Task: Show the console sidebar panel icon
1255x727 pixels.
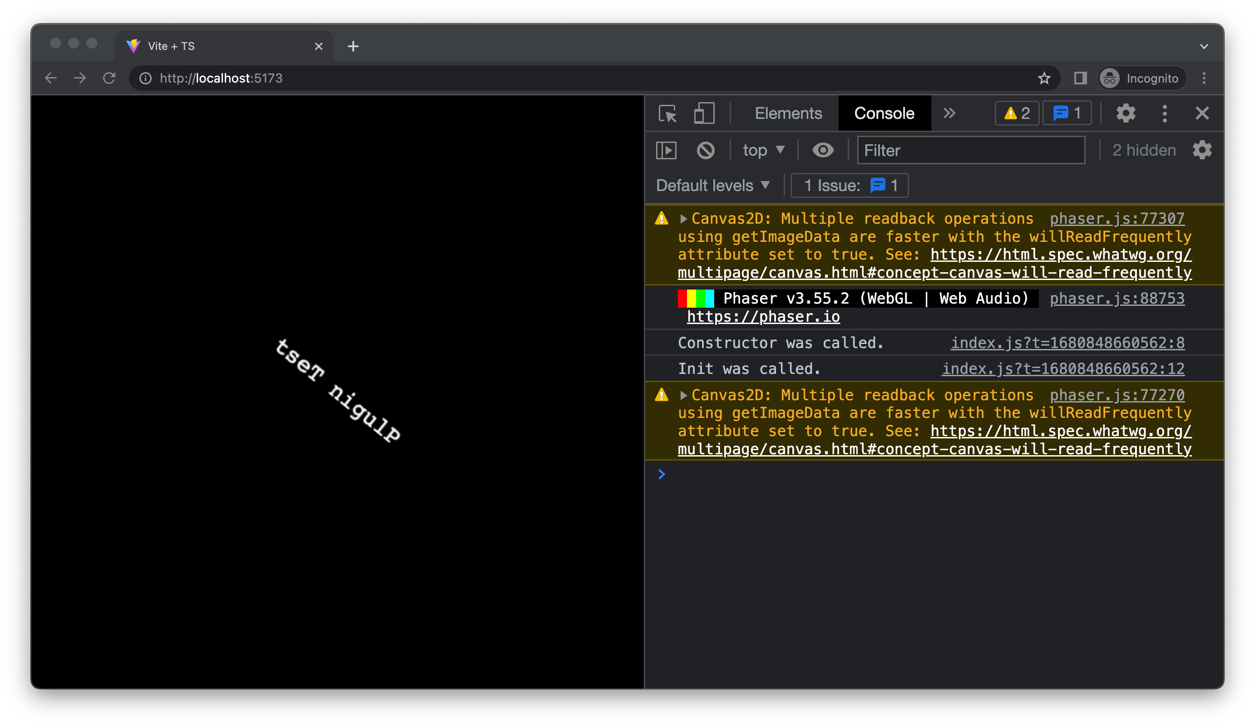Action: click(666, 150)
